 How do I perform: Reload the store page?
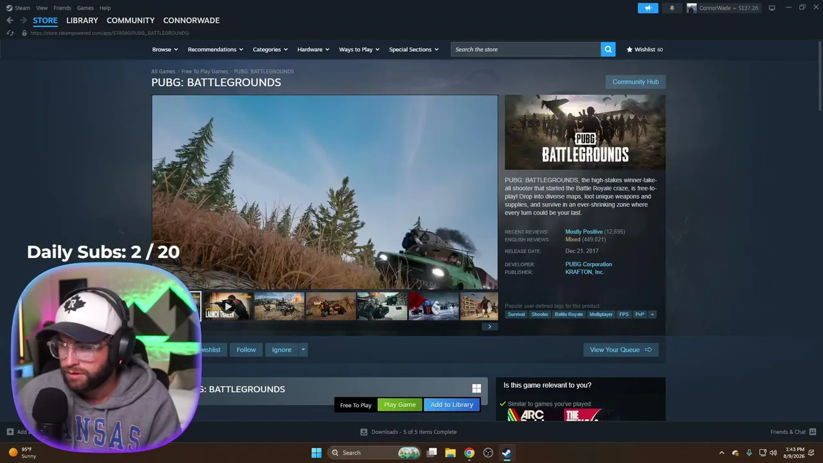click(x=10, y=33)
